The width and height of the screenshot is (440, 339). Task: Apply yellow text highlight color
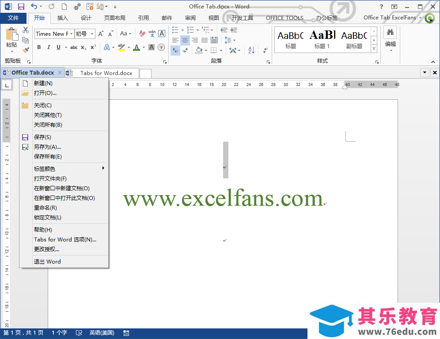click(121, 47)
